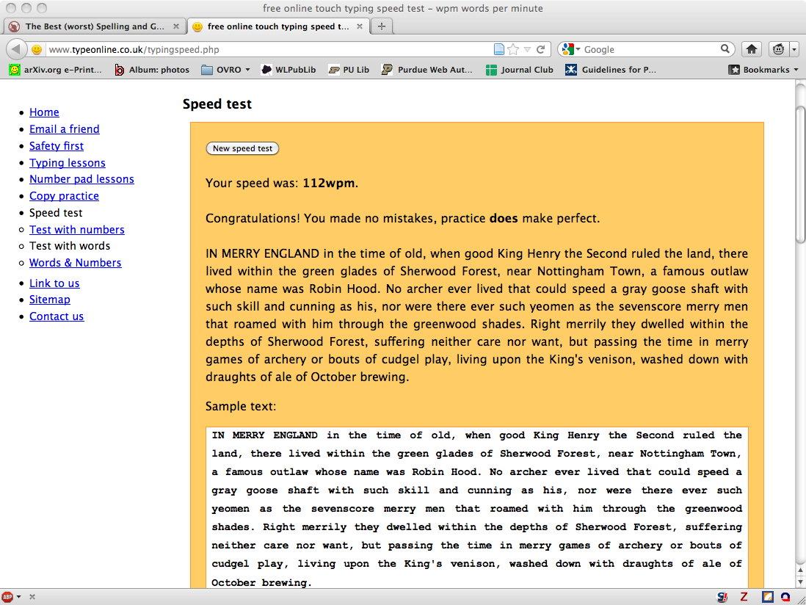The height and width of the screenshot is (605, 806).
Task: Open the Typing lessons link
Action: coord(68,163)
